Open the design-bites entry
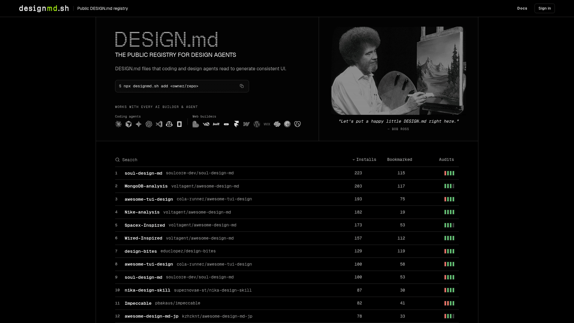The width and height of the screenshot is (574, 323). coord(287,251)
